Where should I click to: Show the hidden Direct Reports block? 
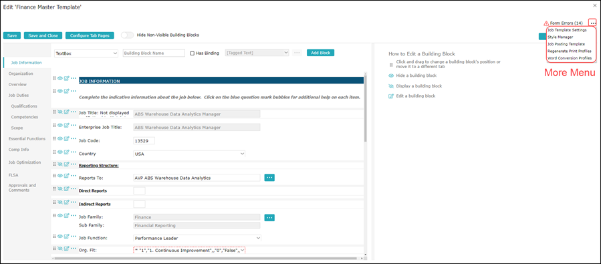pos(59,188)
